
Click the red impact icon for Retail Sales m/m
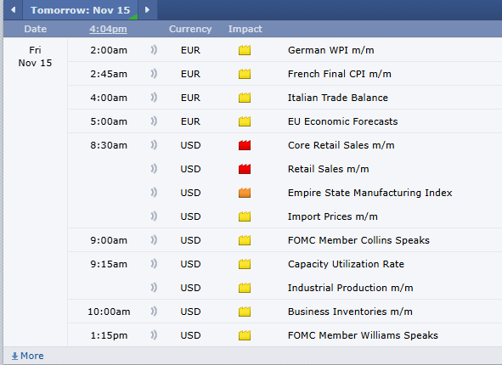[245, 169]
